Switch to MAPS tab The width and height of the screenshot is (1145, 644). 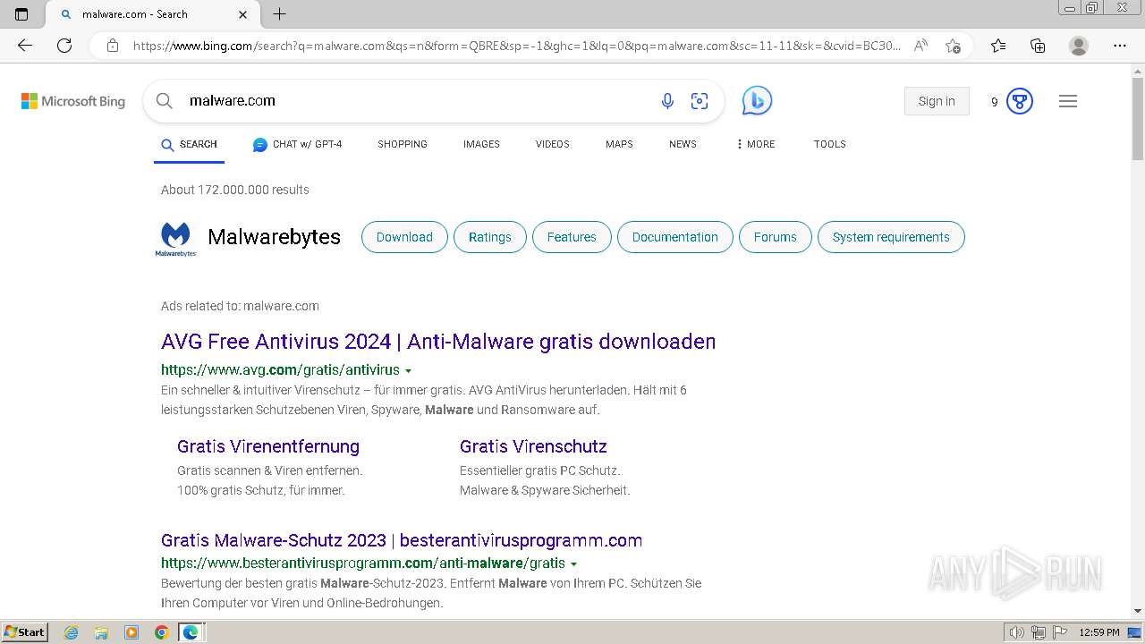pos(619,144)
